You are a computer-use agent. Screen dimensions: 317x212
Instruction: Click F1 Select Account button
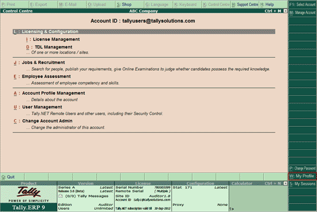tap(302, 5)
